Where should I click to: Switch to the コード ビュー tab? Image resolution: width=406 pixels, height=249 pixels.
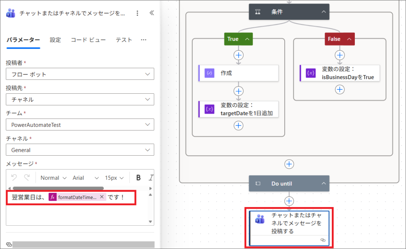88,40
